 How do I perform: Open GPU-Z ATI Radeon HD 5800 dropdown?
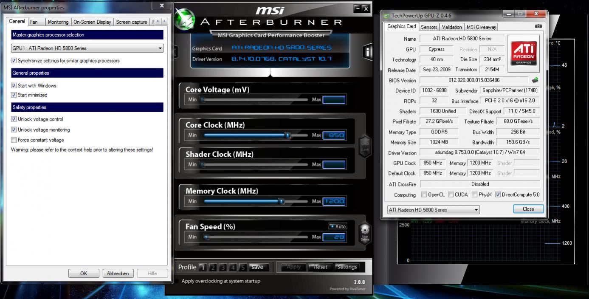point(433,210)
